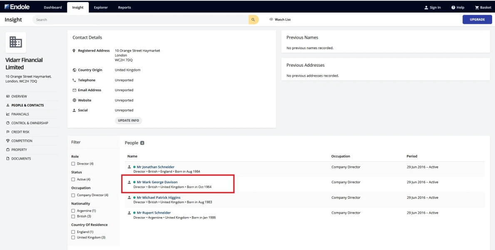Click the company building logo thumbnail

(16, 42)
